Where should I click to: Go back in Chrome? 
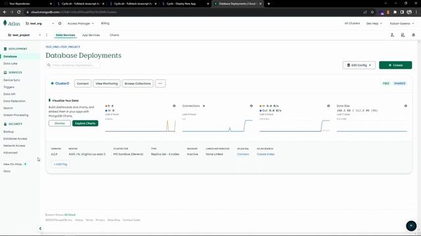point(5,12)
